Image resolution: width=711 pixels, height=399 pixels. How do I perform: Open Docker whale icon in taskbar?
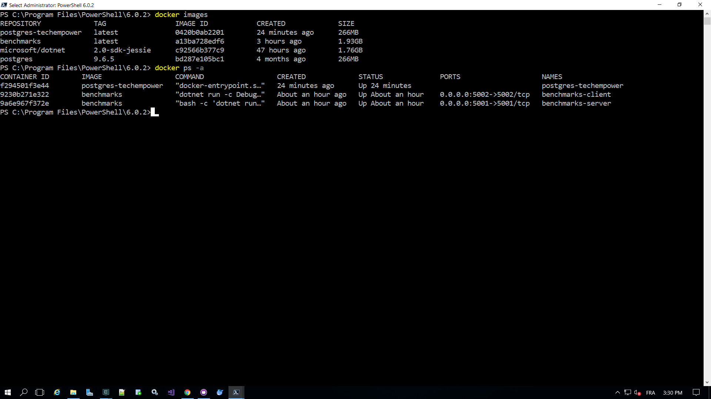pos(220,392)
